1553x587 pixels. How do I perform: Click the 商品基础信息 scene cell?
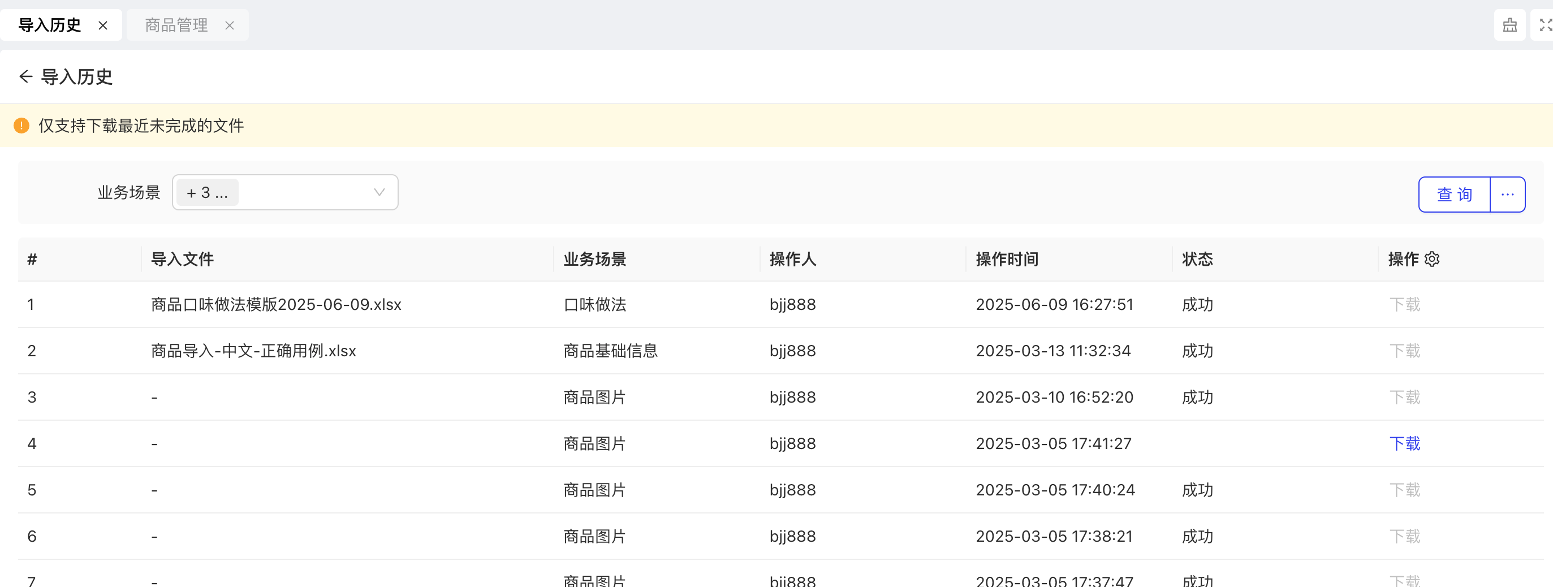pyautogui.click(x=611, y=351)
